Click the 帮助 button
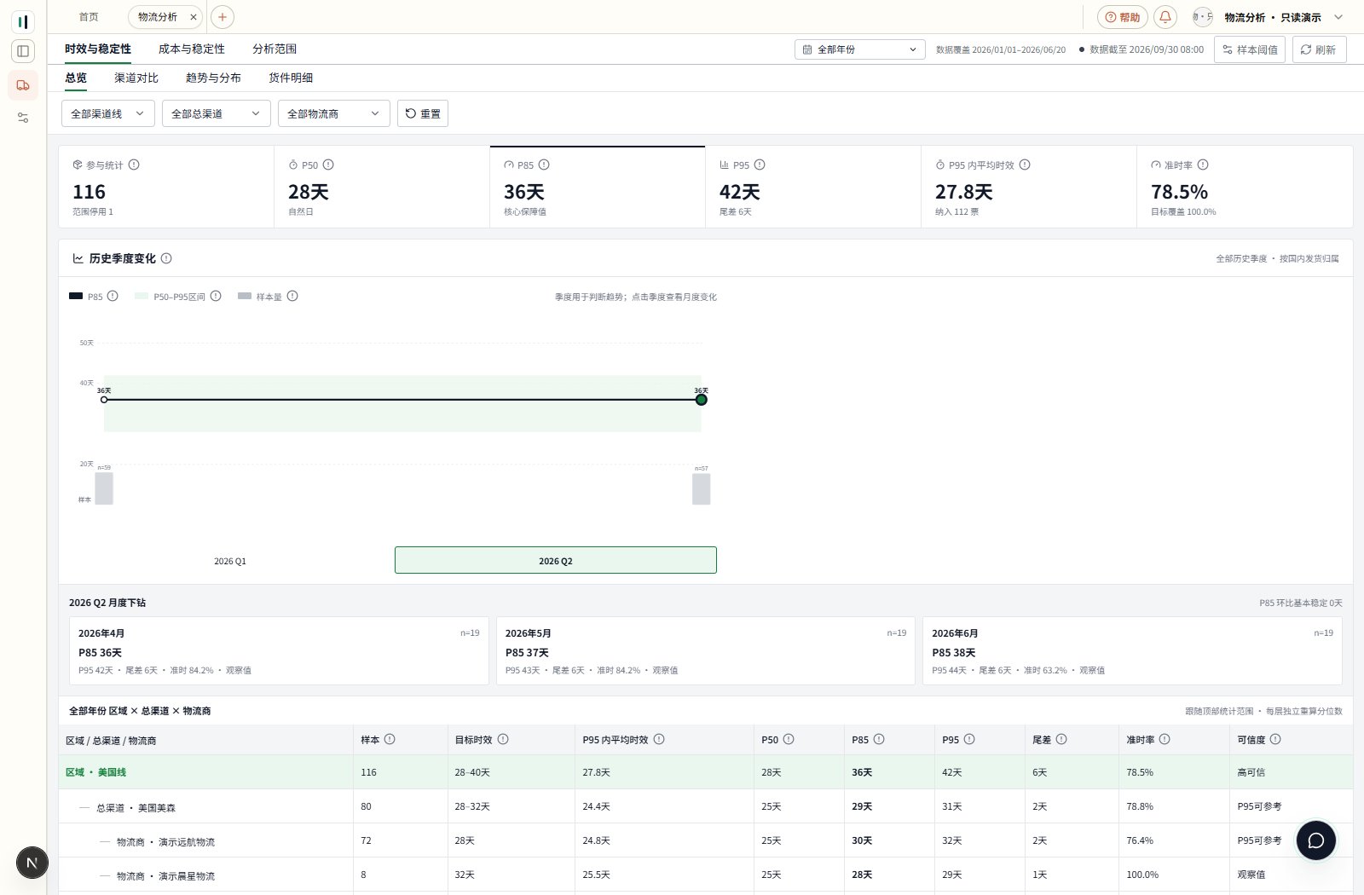This screenshot has width=1364, height=895. click(x=1123, y=17)
